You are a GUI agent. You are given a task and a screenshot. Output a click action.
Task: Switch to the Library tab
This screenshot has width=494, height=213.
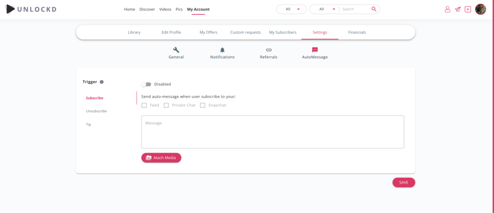click(134, 32)
